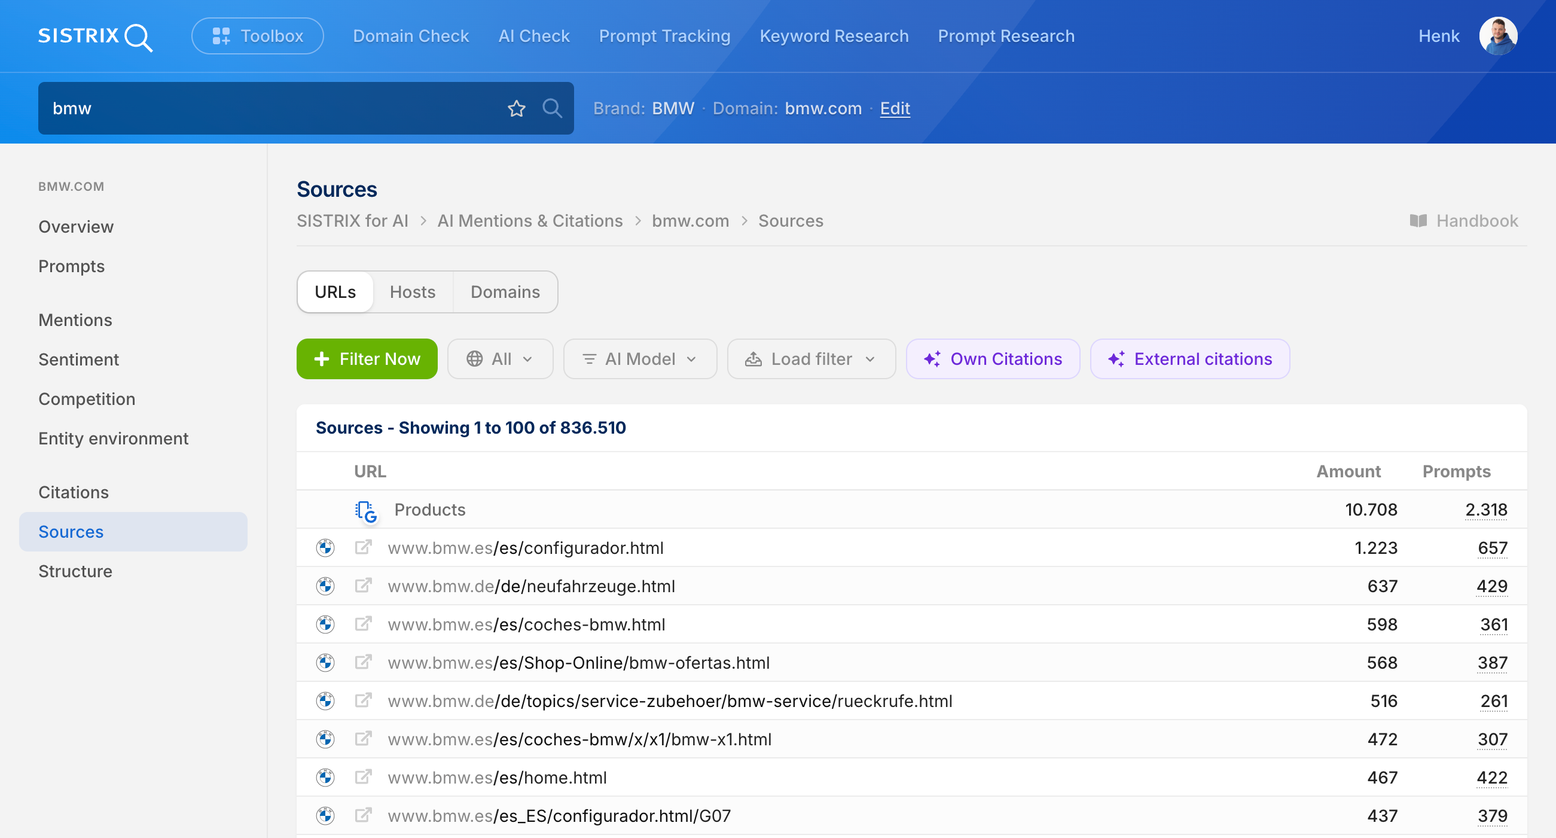This screenshot has height=838, width=1556.
Task: Open Competition in the sidebar
Action: [x=87, y=399]
